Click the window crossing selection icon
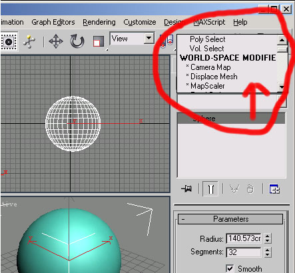 [9, 42]
